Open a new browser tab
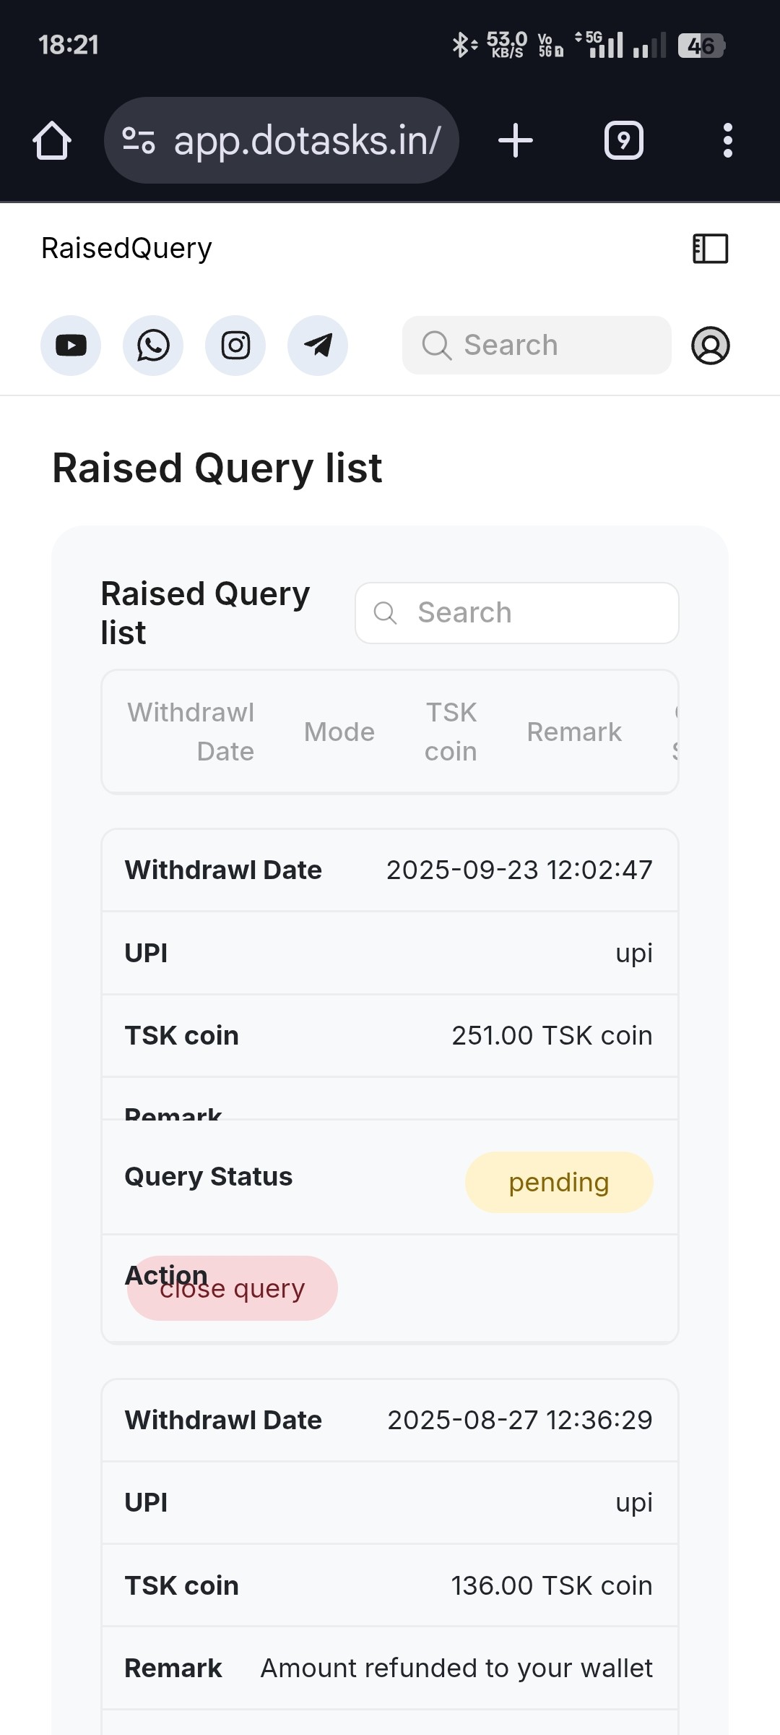 point(516,140)
